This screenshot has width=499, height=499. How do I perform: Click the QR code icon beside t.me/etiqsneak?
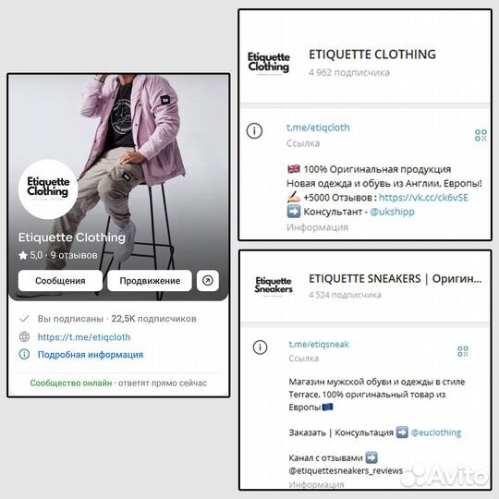point(463,351)
